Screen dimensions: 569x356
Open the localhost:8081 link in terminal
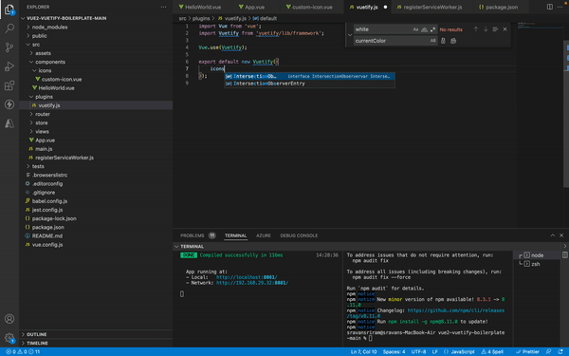point(247,277)
